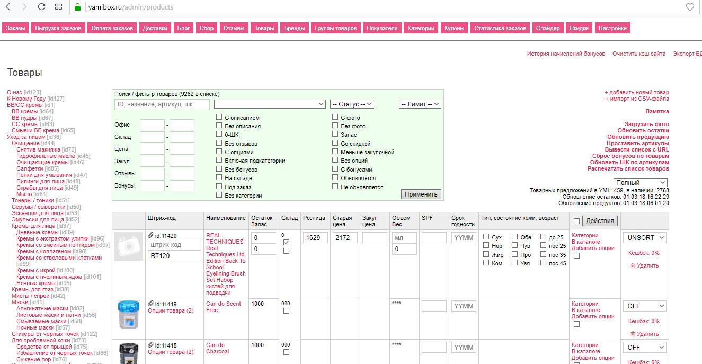Open UNSORT status dropdown for product 11420
Viewport: 702px width, 364px height.
[644, 238]
